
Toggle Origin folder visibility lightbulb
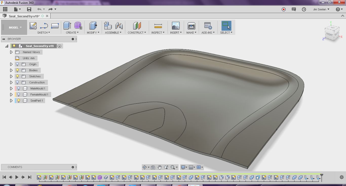click(17, 64)
